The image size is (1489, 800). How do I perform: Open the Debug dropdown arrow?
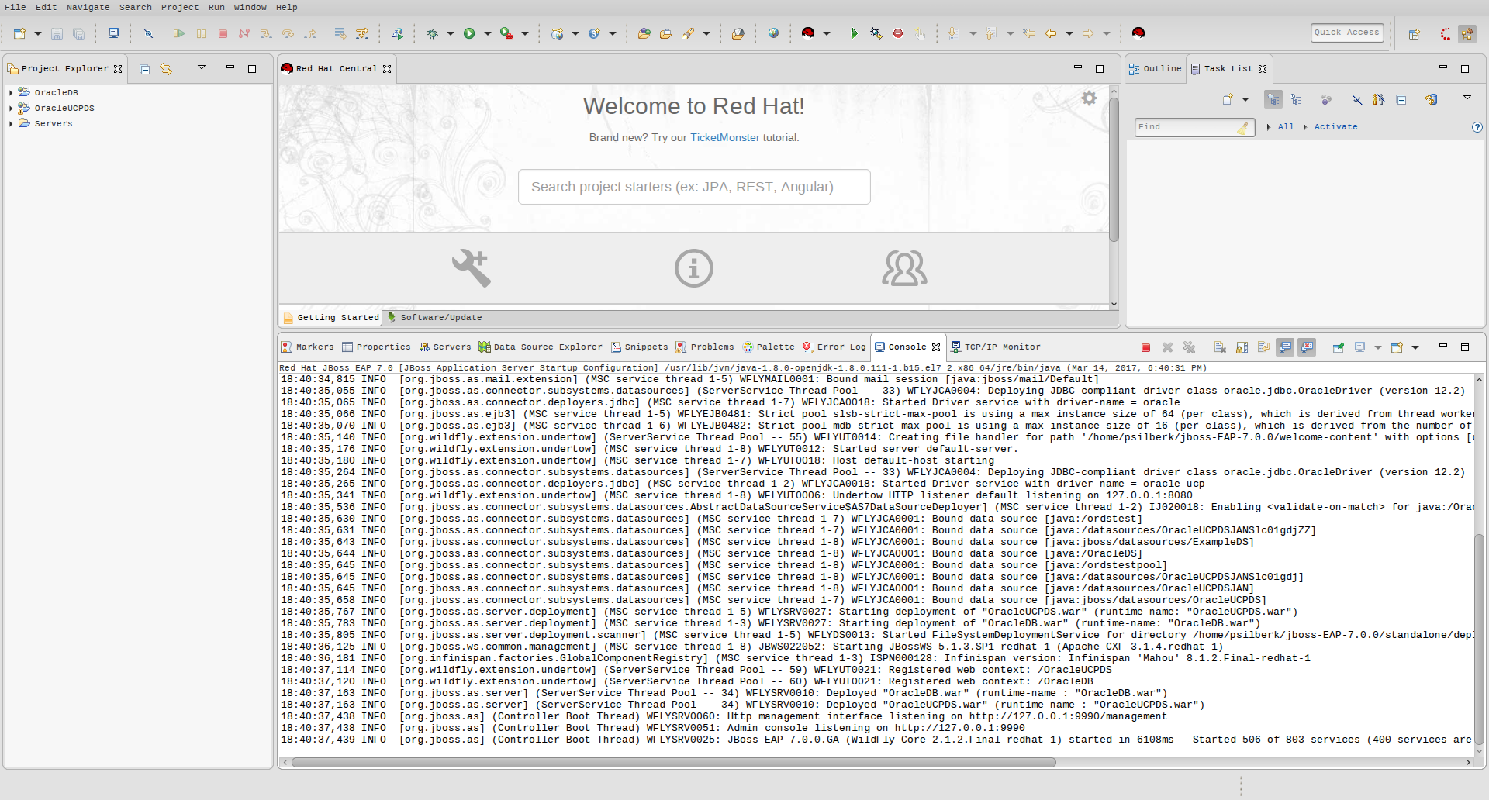[450, 33]
